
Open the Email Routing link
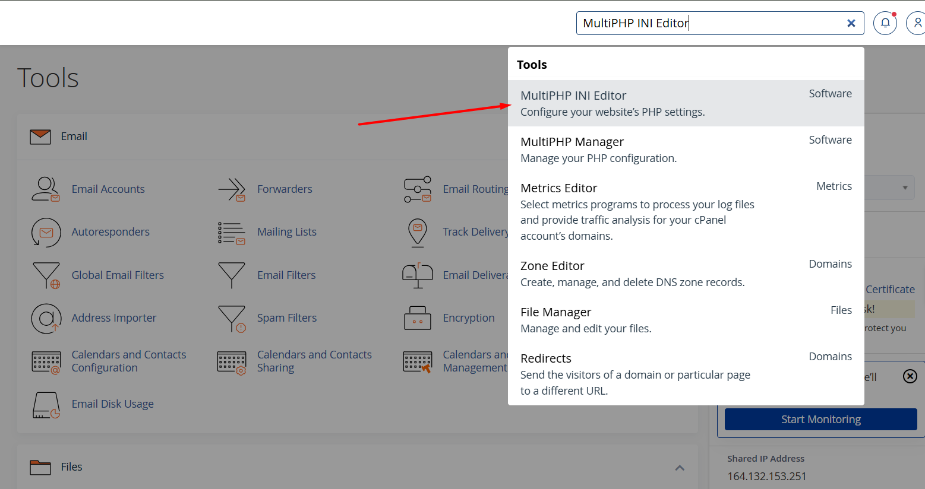pos(475,189)
